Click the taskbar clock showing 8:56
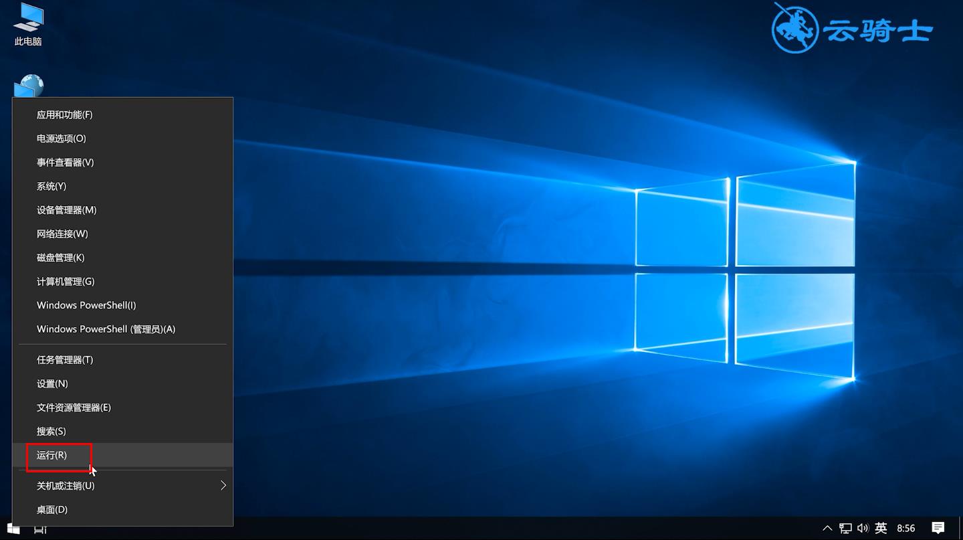Viewport: 963px width, 540px height. pos(905,528)
